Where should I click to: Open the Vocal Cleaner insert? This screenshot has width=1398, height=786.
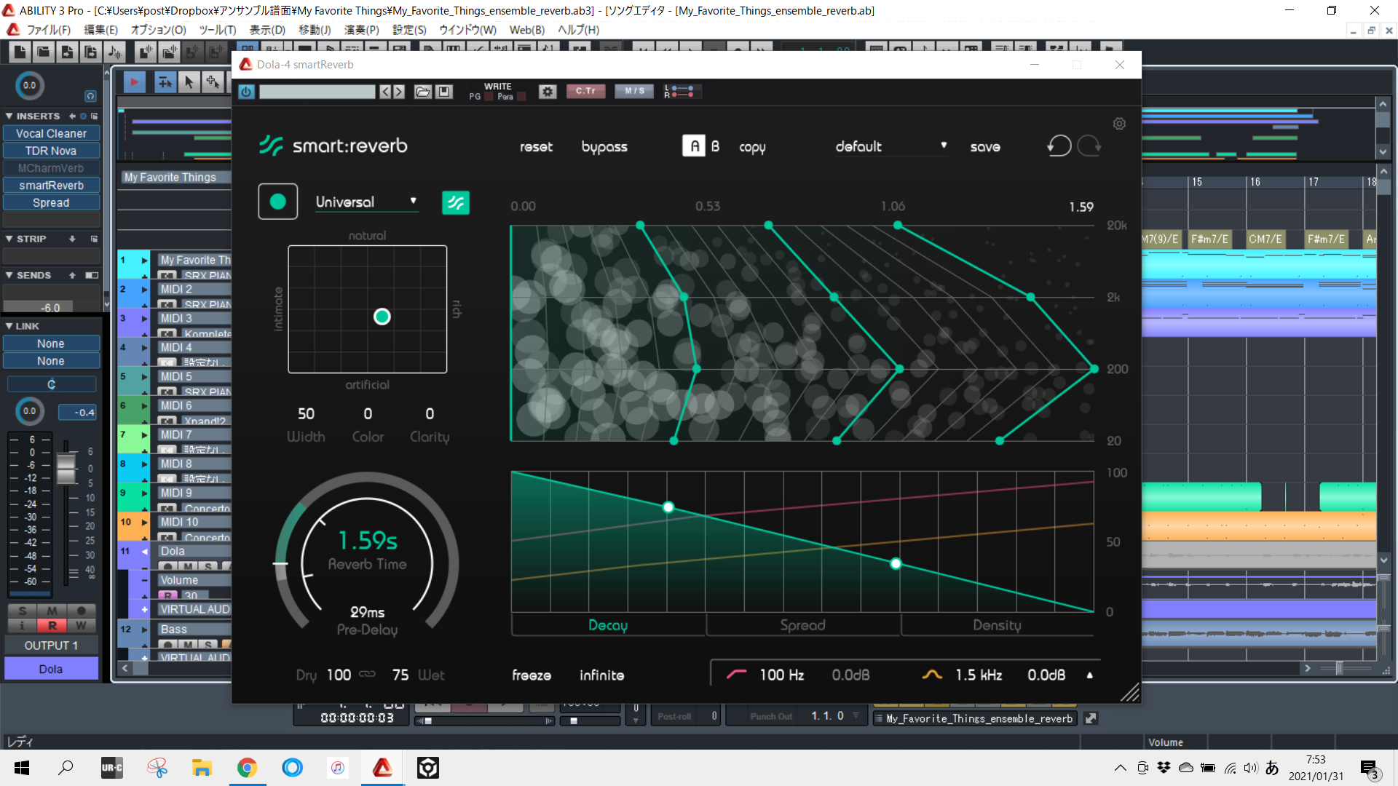(51, 134)
